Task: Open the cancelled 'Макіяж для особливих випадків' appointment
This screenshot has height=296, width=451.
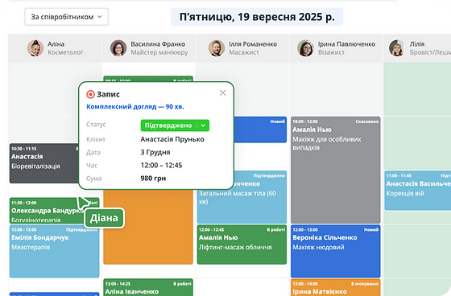Action: click(x=335, y=170)
